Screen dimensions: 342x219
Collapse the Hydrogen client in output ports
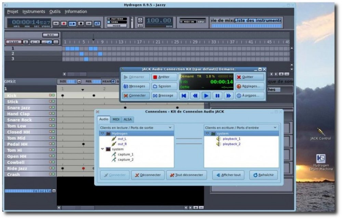point(102,133)
